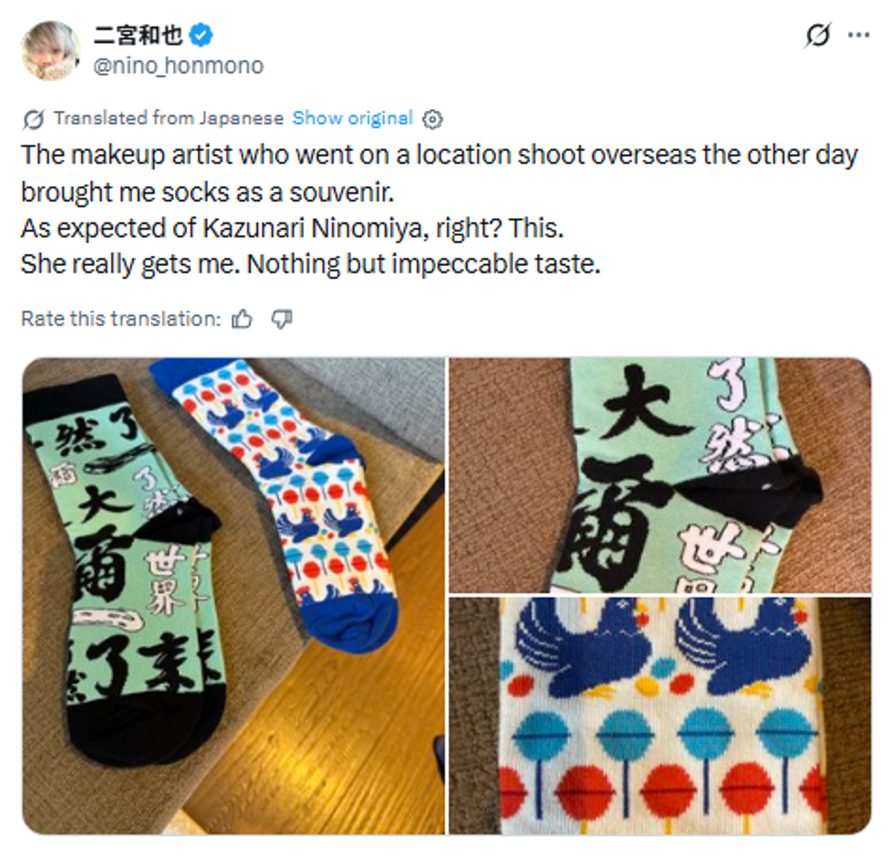Open the @nino_honmono handle
This screenshot has width=890, height=859.
pyautogui.click(x=179, y=66)
